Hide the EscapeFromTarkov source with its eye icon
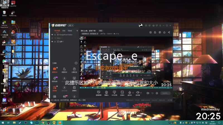The width and height of the screenshot is (223, 125). click(52, 35)
